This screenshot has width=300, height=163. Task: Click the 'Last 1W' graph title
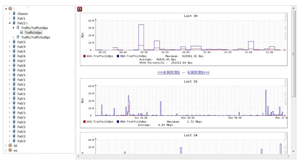(191, 135)
